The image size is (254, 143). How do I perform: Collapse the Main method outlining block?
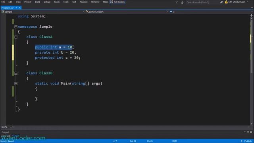pyautogui.click(x=16, y=83)
